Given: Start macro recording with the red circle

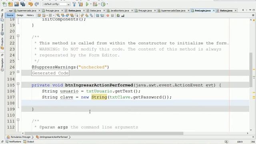Looking at the screenshot, I should pyautogui.click(x=108, y=16).
